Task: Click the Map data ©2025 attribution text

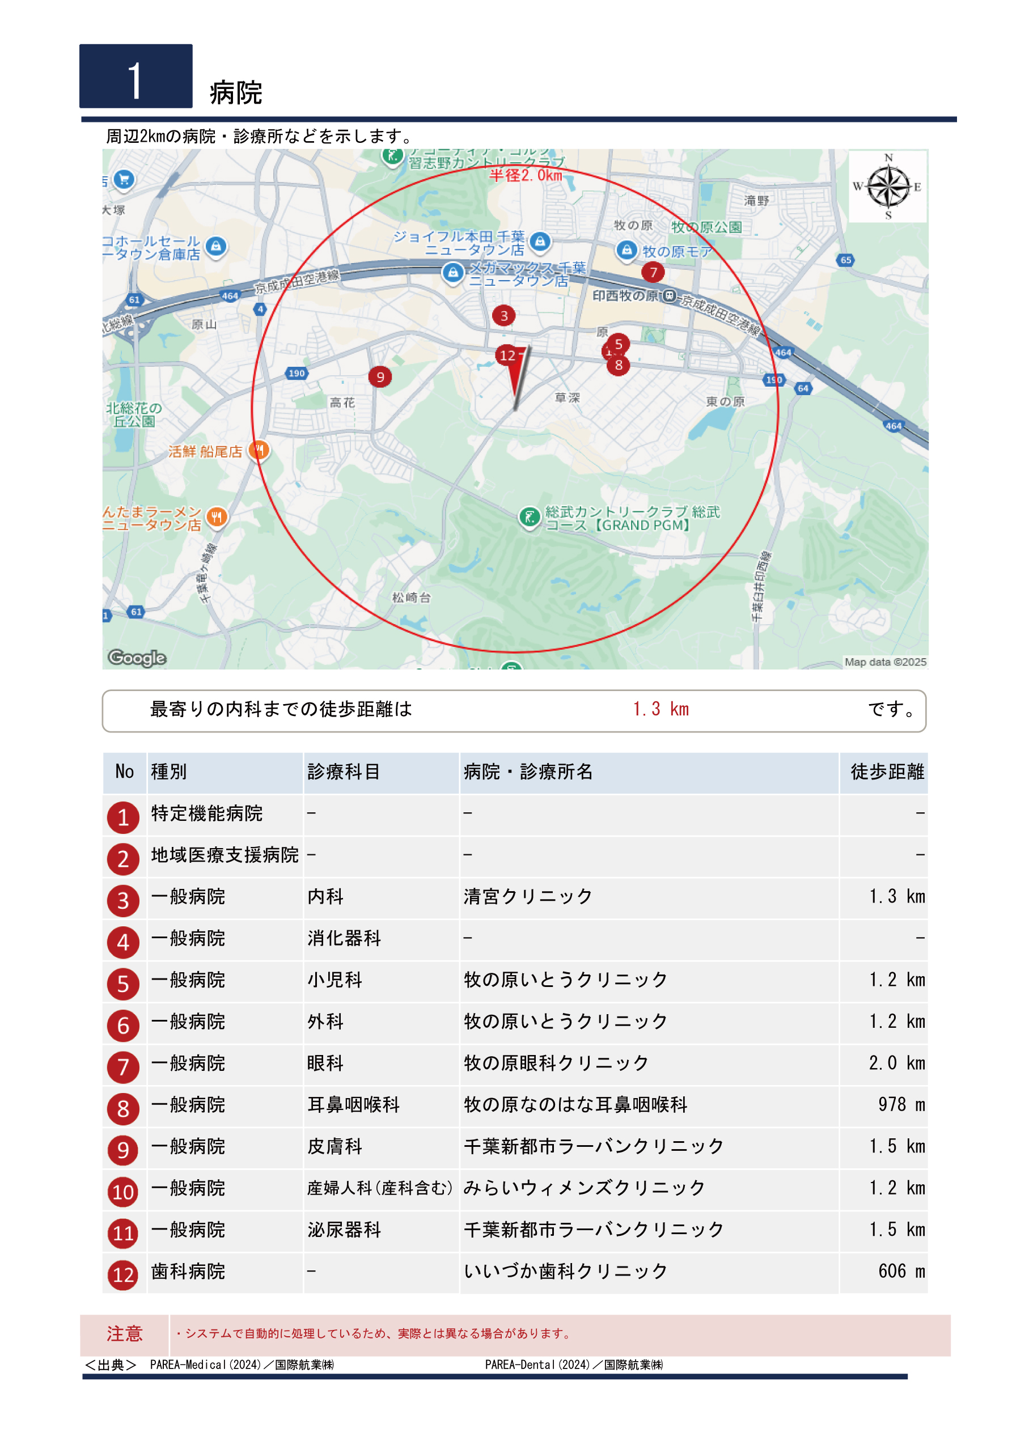Action: click(884, 662)
